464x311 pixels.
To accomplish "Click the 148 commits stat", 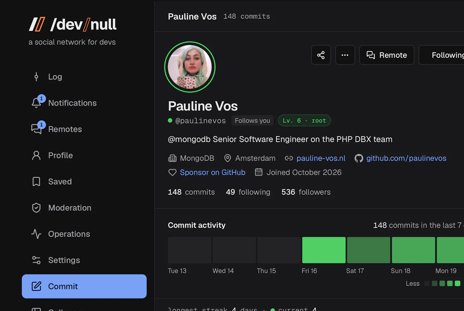I will pos(191,192).
